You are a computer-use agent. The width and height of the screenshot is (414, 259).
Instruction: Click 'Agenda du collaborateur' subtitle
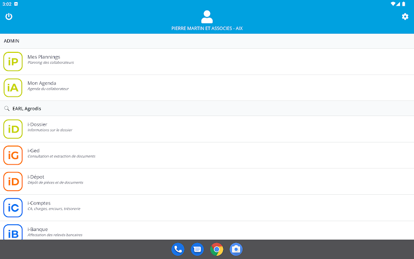tap(48, 89)
